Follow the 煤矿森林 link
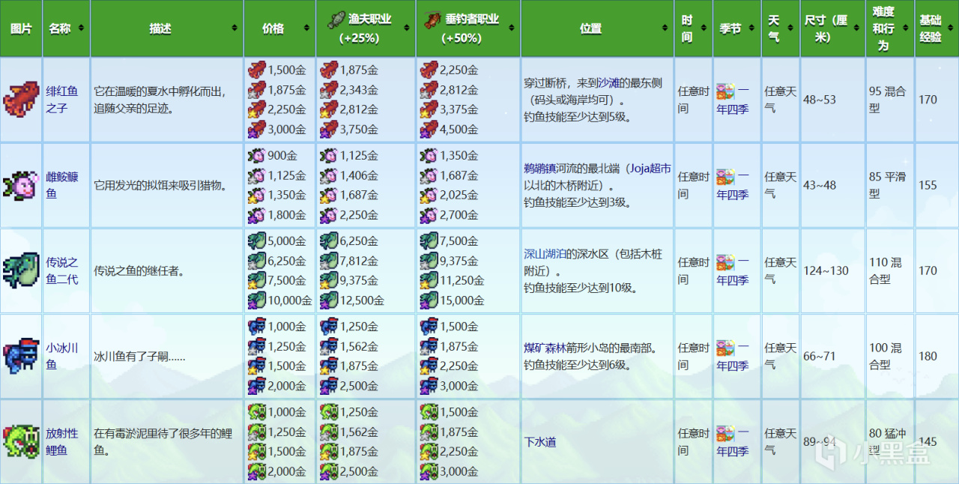Viewport: 959px width, 484px height. tap(546, 348)
